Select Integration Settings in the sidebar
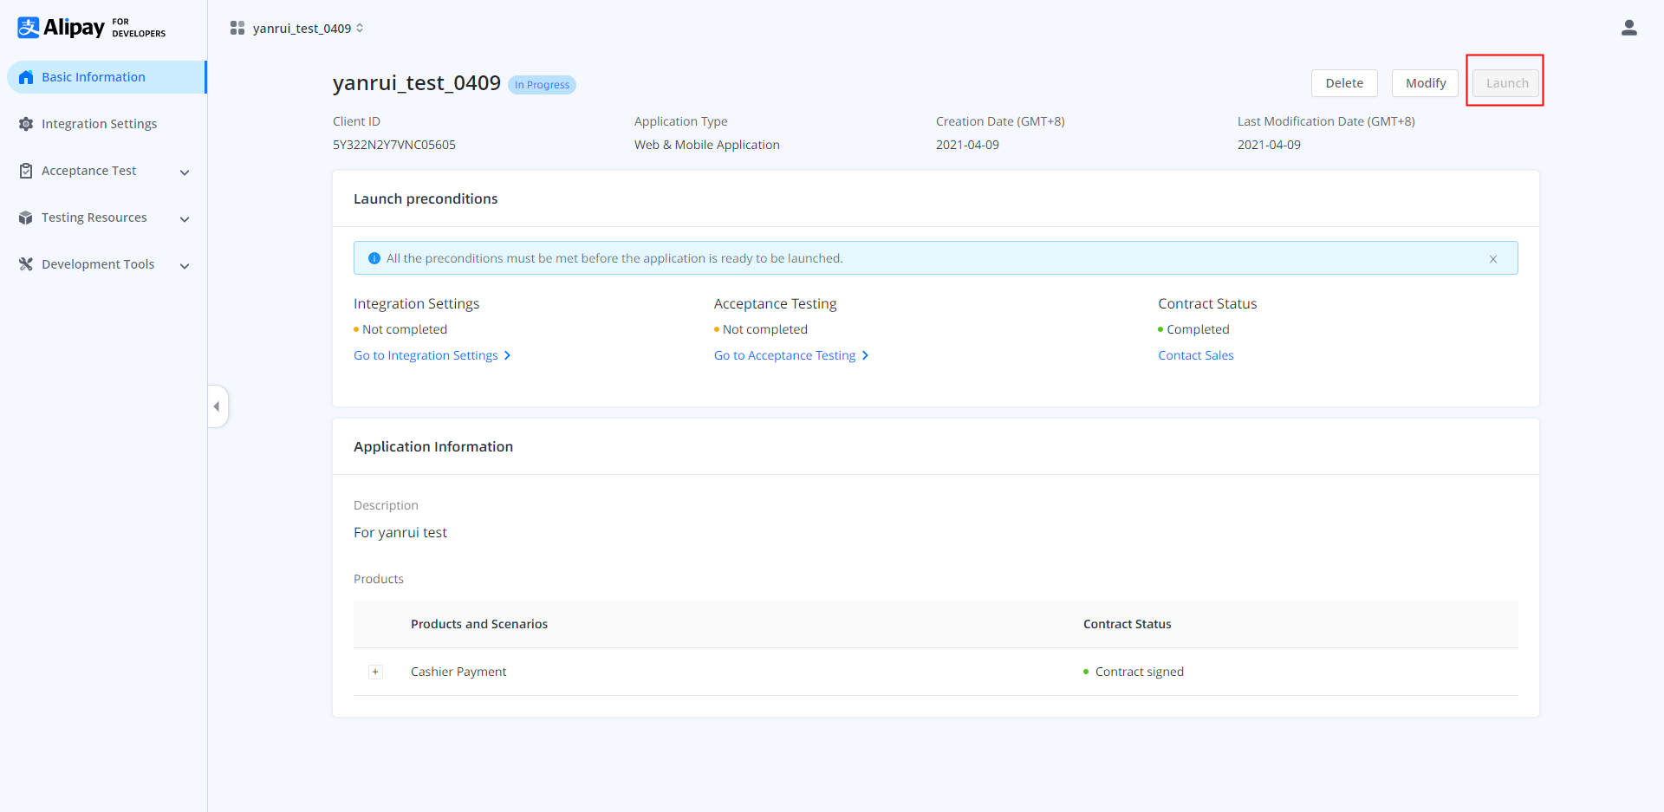 (x=99, y=124)
